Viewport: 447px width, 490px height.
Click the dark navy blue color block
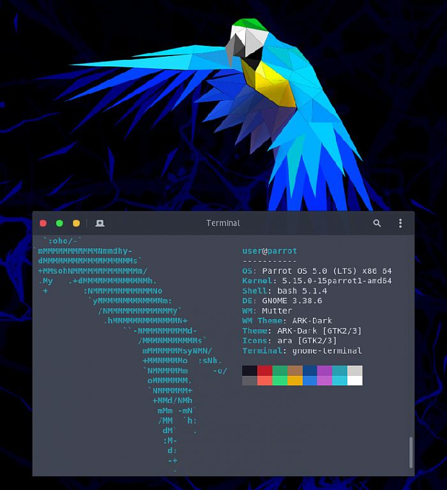coord(310,371)
